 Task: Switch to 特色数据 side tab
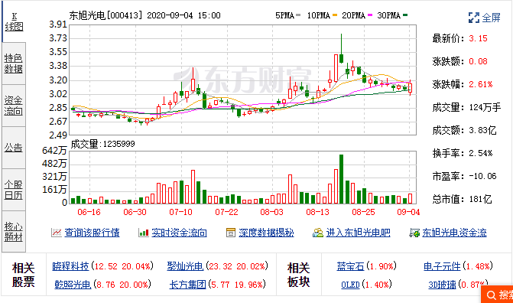14,64
